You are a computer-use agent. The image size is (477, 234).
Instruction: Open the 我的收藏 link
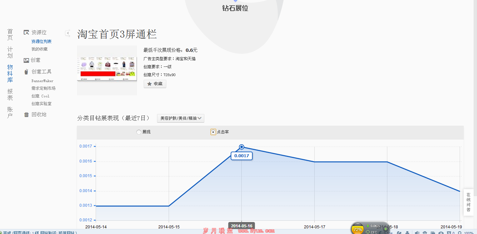click(39, 49)
